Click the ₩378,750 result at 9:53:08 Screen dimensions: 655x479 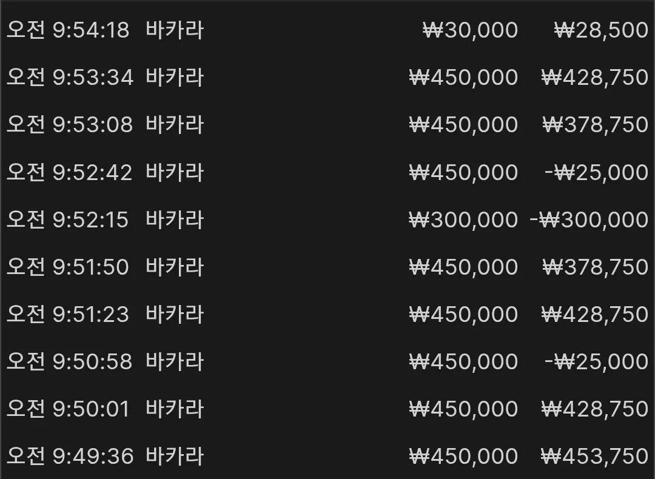coord(596,124)
